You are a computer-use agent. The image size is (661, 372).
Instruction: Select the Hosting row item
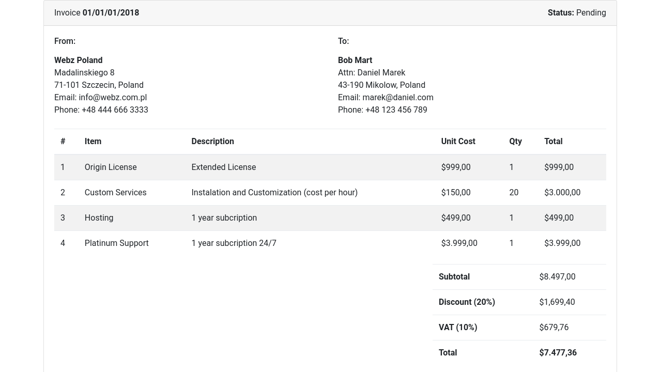coord(99,218)
